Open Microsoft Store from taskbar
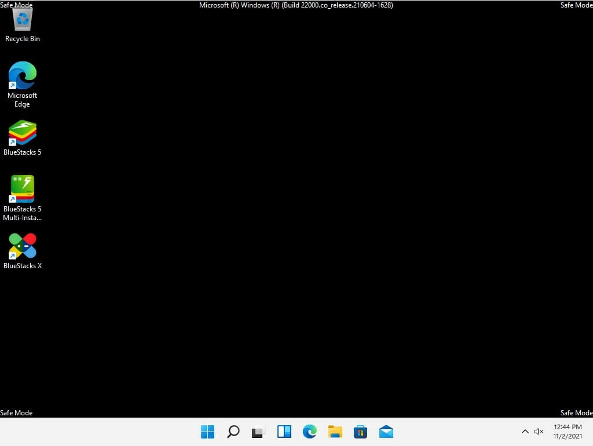Screen dimensions: 593x446 pyautogui.click(x=360, y=432)
